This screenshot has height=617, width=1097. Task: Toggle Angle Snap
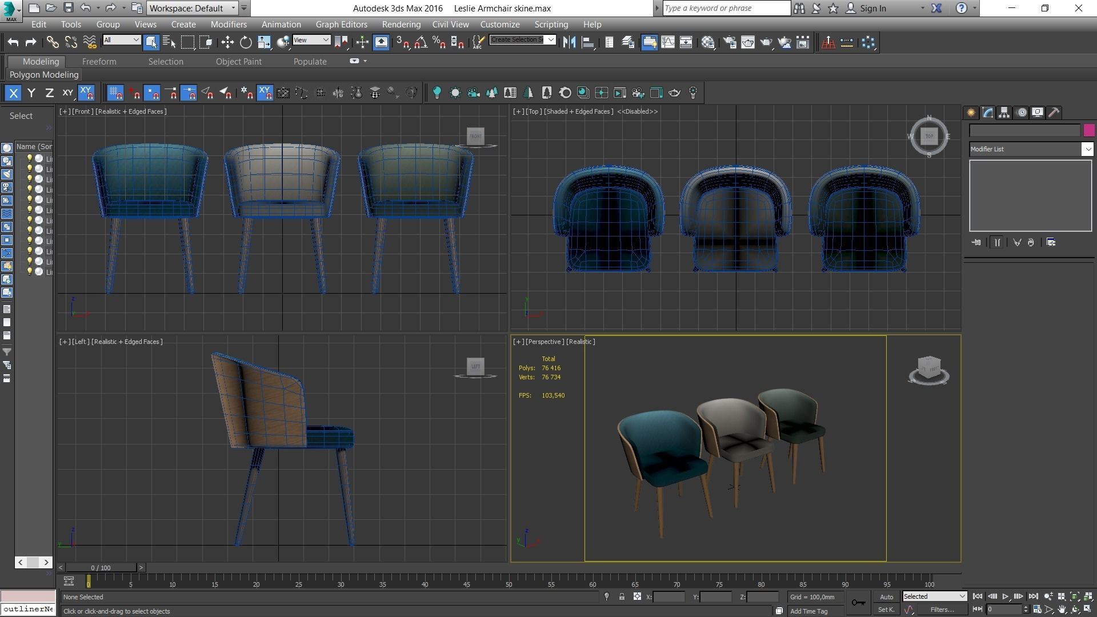(x=421, y=42)
